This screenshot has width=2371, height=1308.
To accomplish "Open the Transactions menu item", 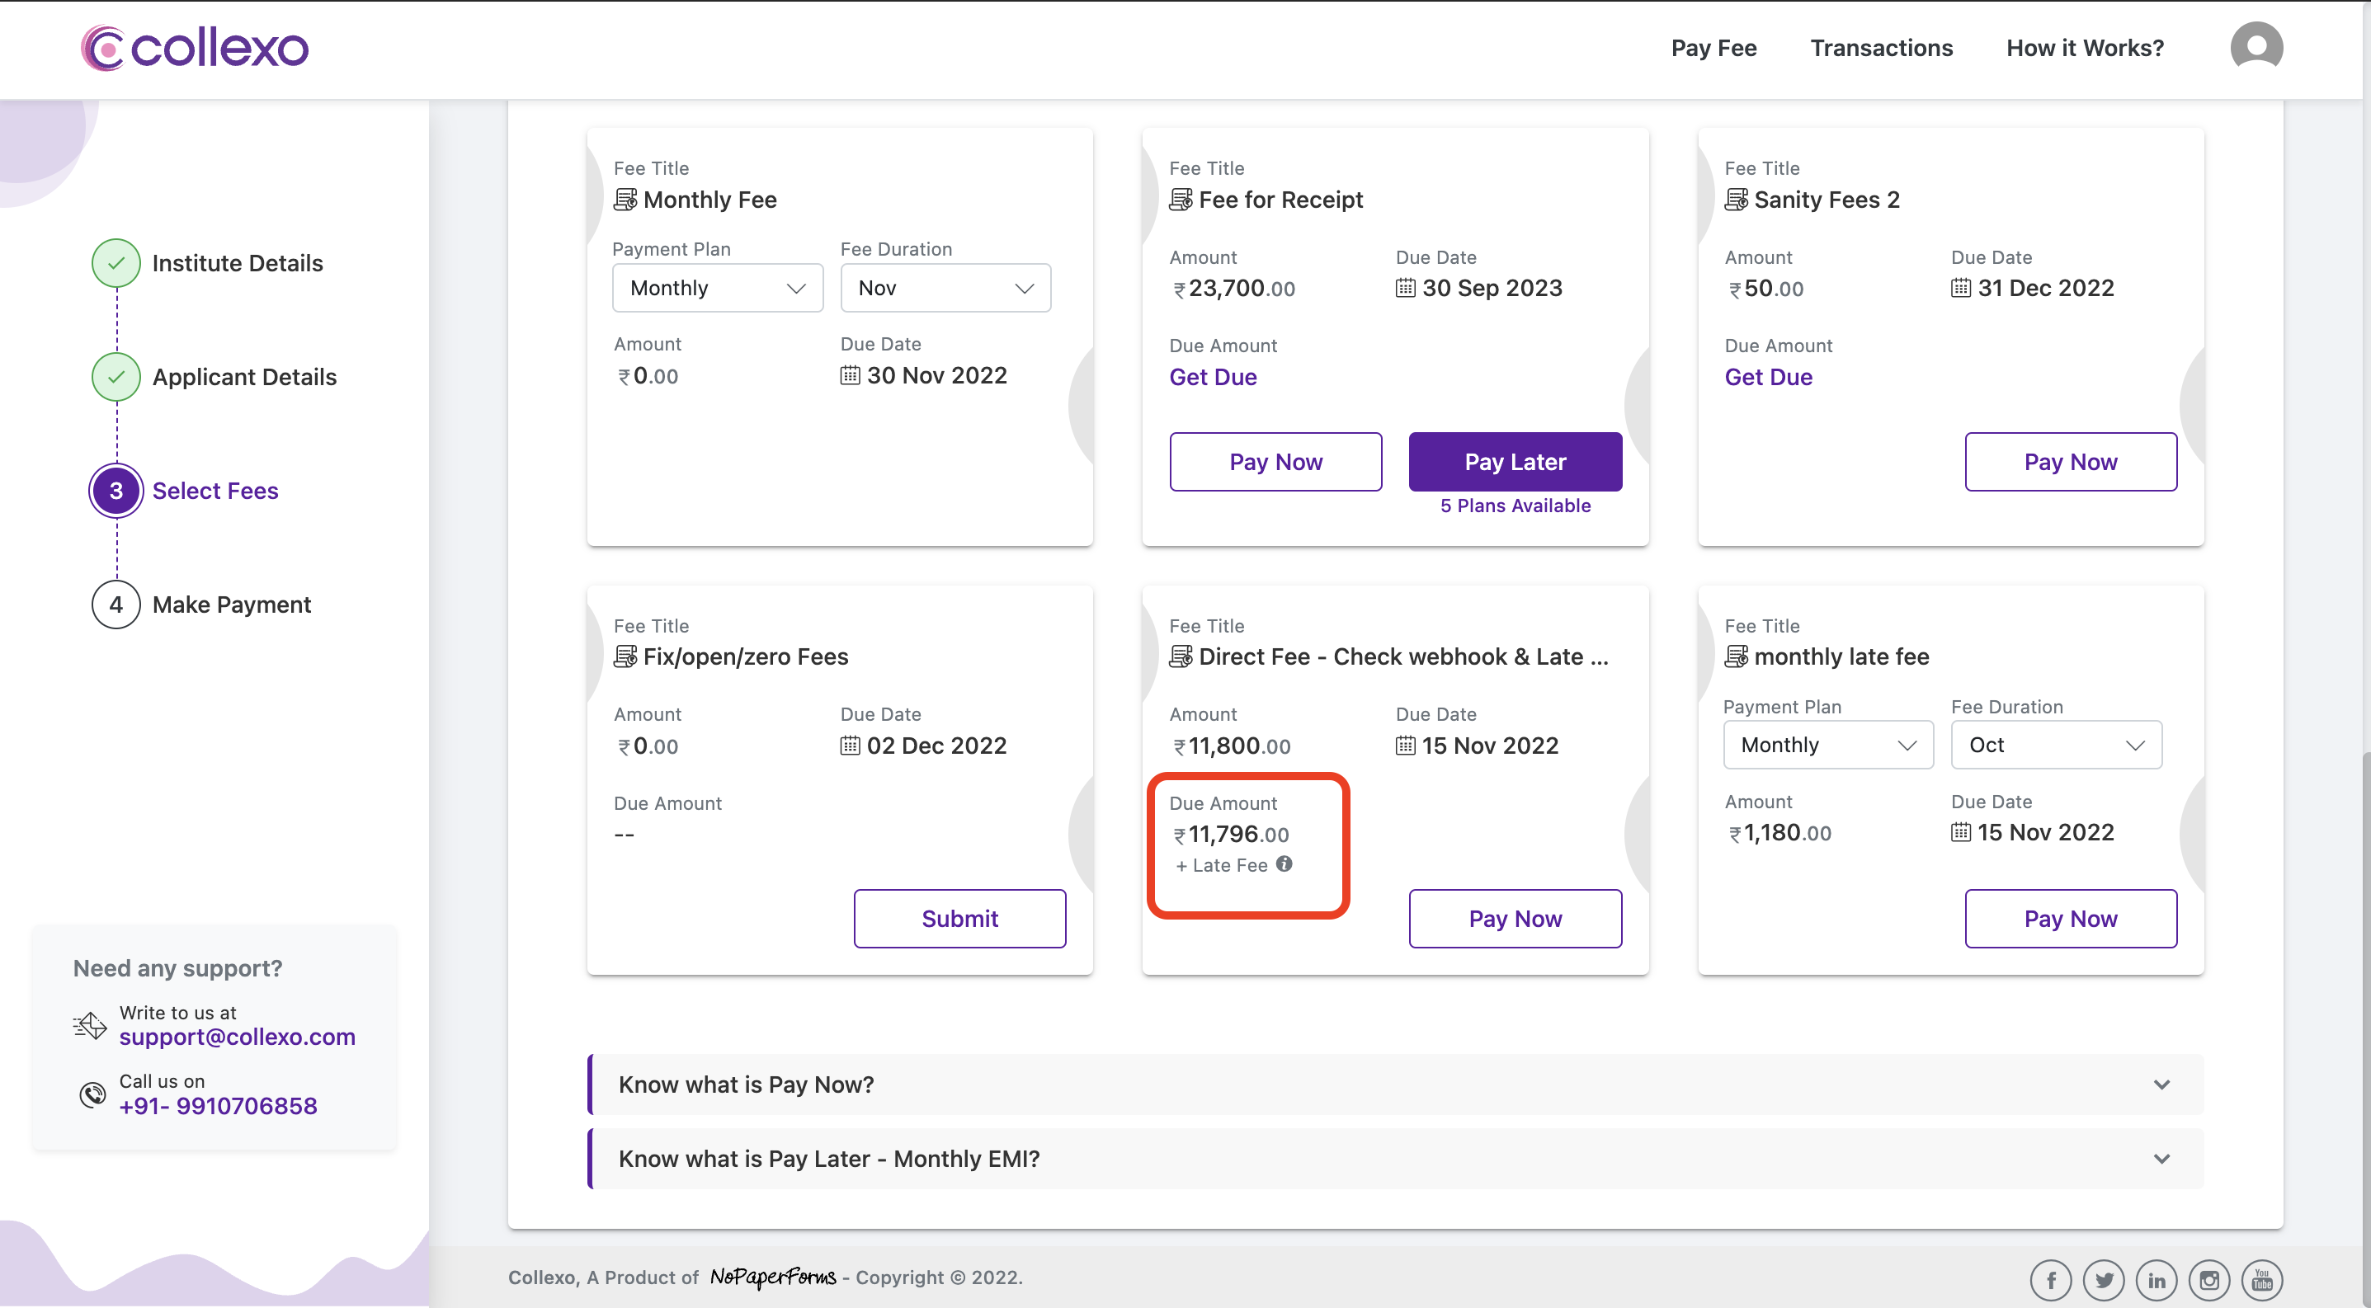I will coord(1881,48).
